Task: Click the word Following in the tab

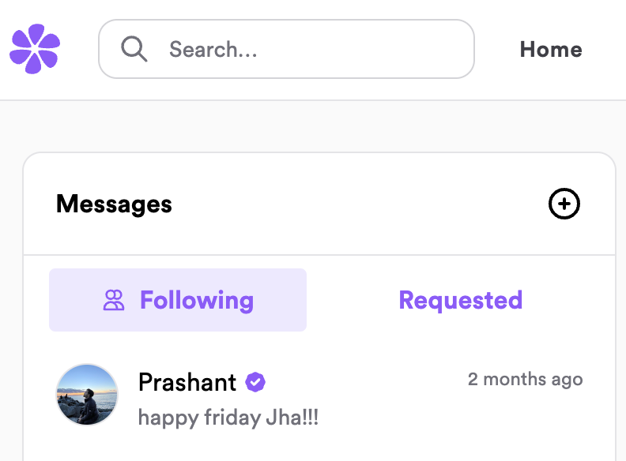Action: point(197,300)
